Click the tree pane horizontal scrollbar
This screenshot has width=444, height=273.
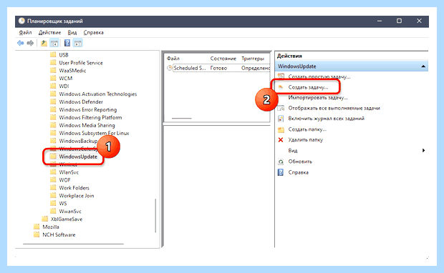73,243
